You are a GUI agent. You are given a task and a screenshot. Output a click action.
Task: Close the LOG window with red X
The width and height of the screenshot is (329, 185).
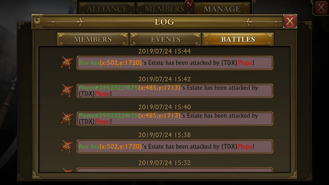click(x=290, y=21)
